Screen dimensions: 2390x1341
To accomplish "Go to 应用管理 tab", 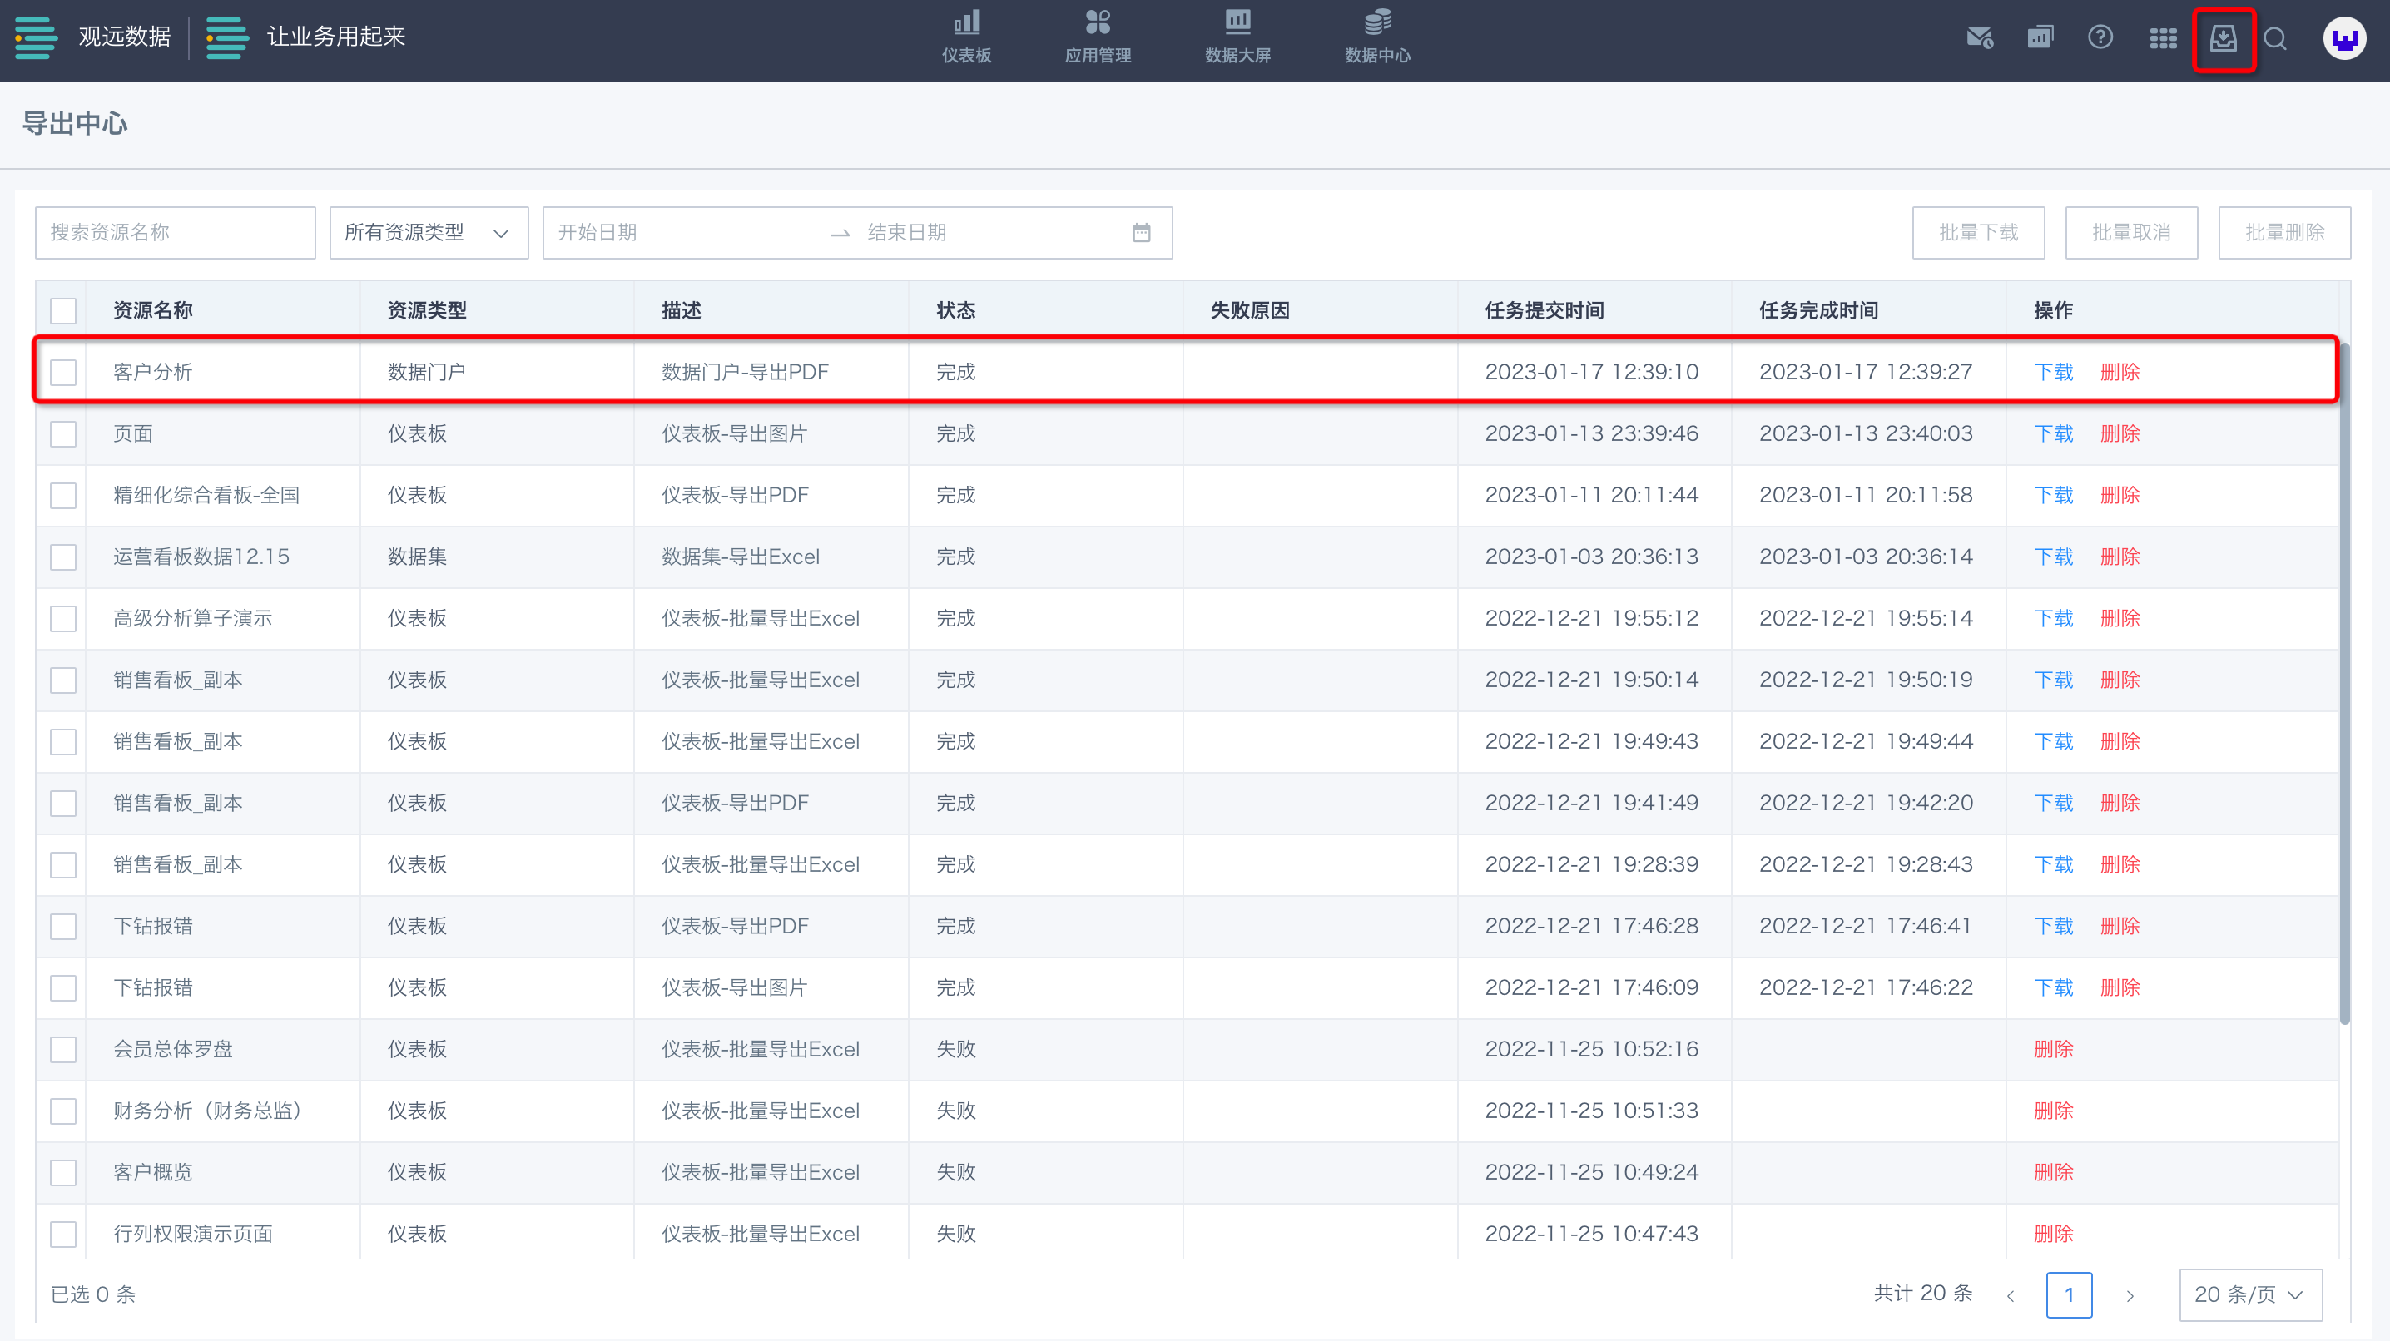I will pos(1098,38).
